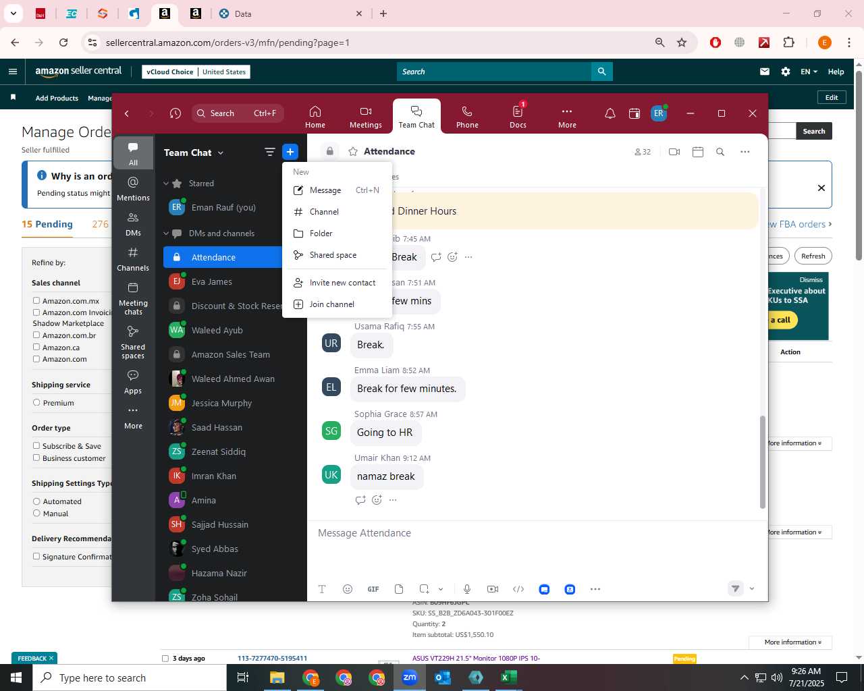Open the emoji picker in message toolbar
The height and width of the screenshot is (691, 864).
point(348,589)
